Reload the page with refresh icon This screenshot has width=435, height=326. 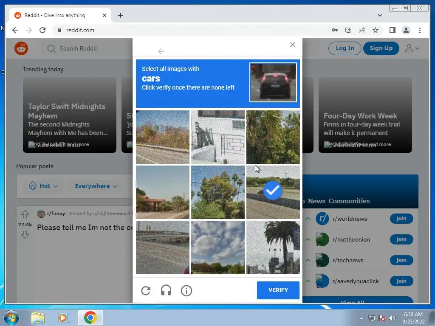coord(42,30)
